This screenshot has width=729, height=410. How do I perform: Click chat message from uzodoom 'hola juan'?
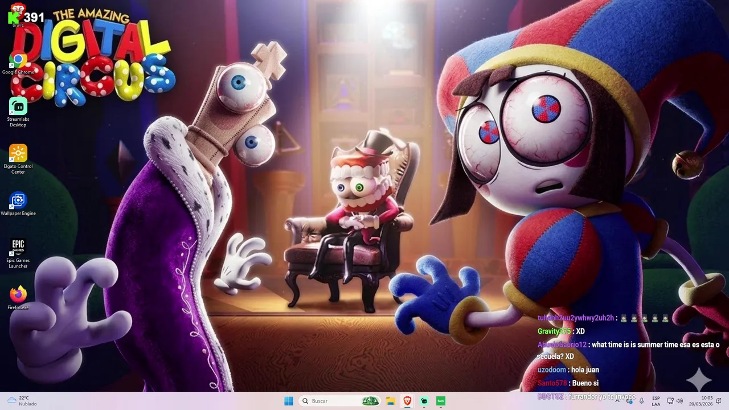(568, 370)
